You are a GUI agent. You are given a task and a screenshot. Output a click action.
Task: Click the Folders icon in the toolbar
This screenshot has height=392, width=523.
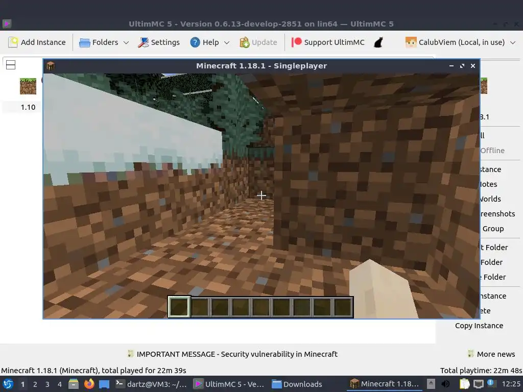coord(84,43)
